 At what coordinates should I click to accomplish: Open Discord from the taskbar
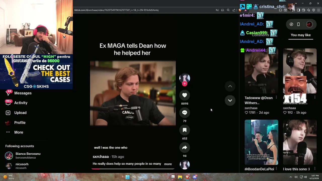[x=194, y=177]
